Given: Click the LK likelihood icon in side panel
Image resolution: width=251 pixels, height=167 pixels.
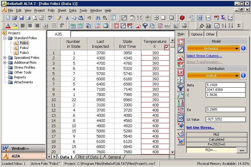Looking at the screenshot, I should [x=181, y=72].
